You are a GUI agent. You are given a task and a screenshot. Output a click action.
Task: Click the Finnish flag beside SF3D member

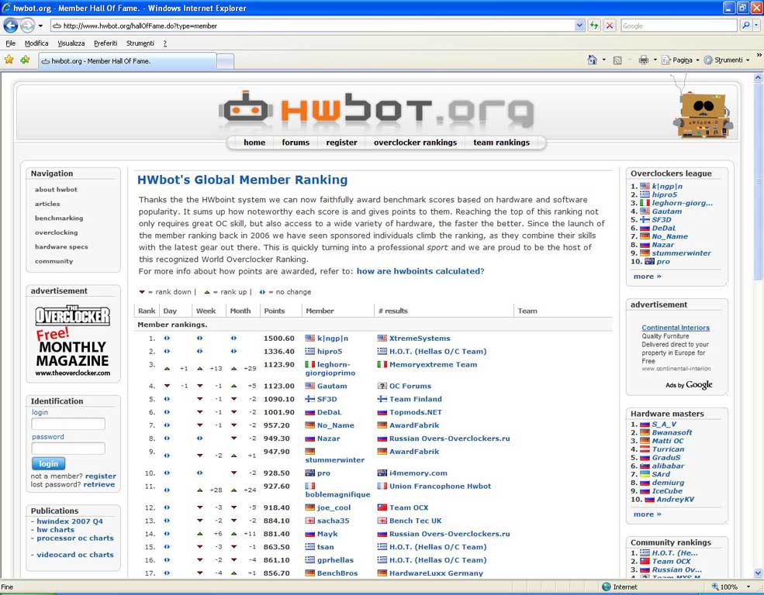310,399
